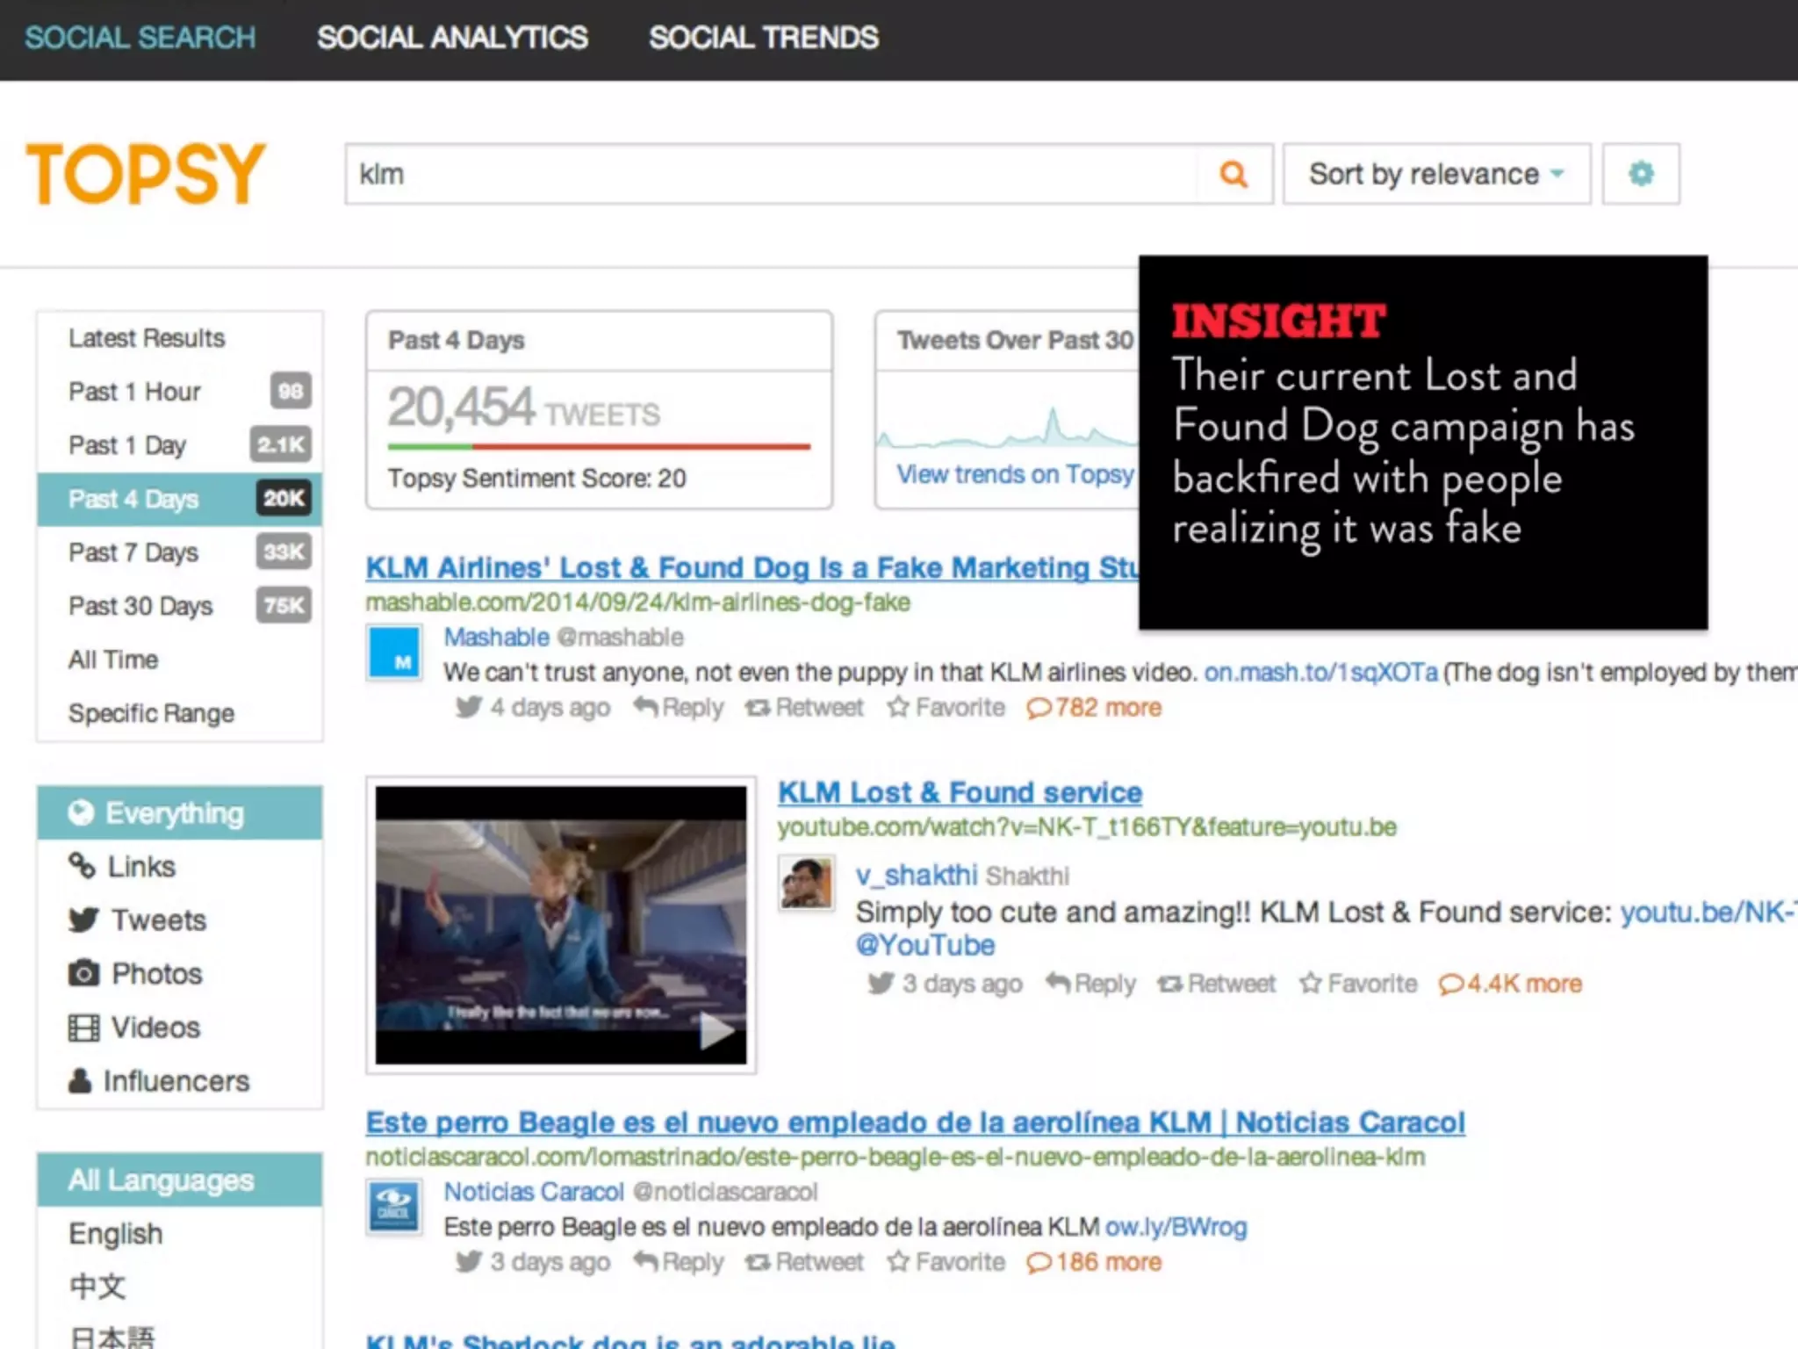The height and width of the screenshot is (1349, 1798).
Task: Reply to the Mashable tweet
Action: (679, 707)
